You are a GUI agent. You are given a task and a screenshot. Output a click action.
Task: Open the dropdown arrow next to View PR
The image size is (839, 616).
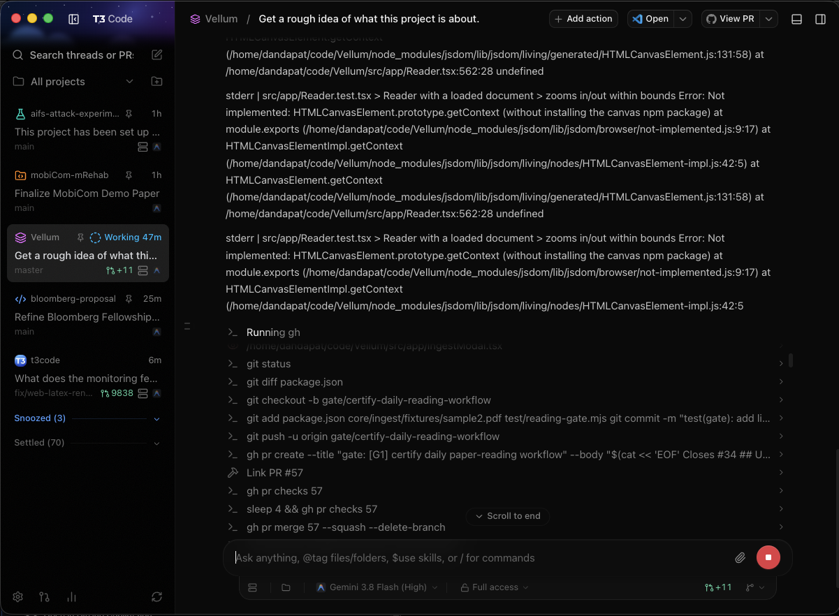point(769,19)
